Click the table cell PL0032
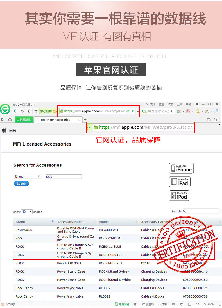Image resolution: width=222 pixels, height=308 pixels. pos(105,288)
